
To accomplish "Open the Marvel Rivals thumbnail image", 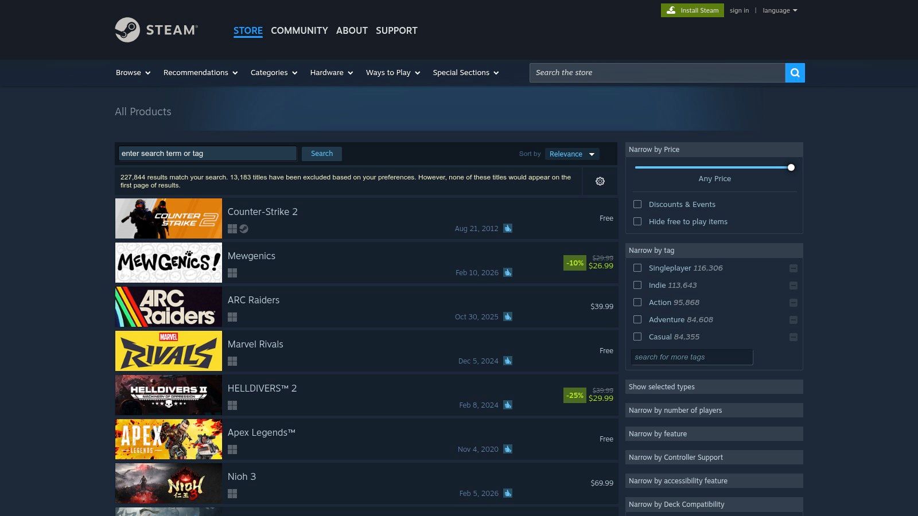I will [168, 350].
